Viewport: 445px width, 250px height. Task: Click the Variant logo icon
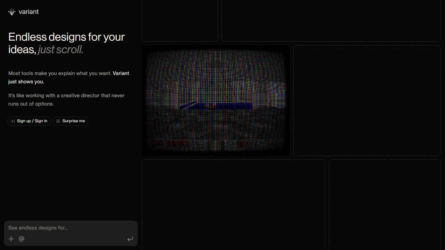click(x=12, y=12)
